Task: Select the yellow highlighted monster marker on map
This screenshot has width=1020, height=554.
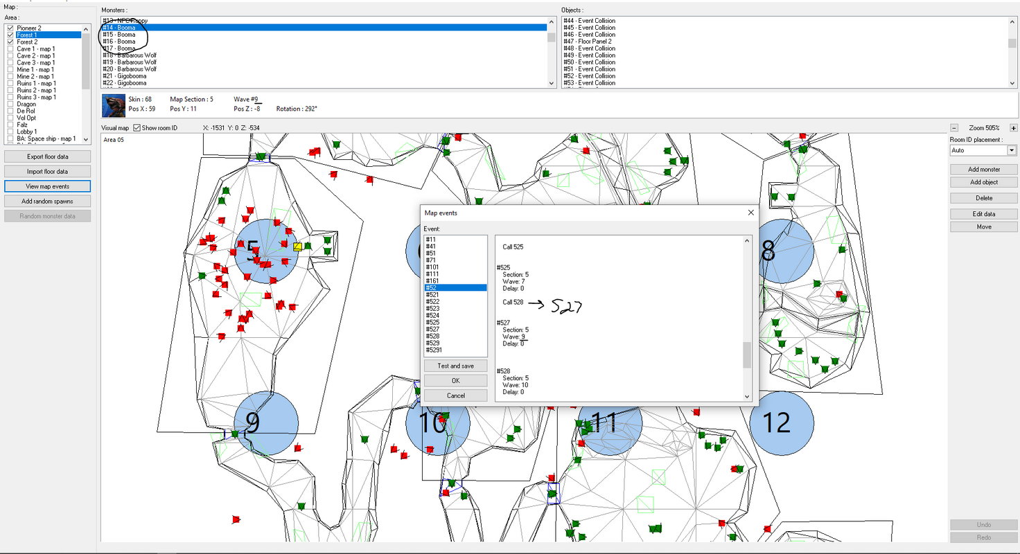Action: 297,247
